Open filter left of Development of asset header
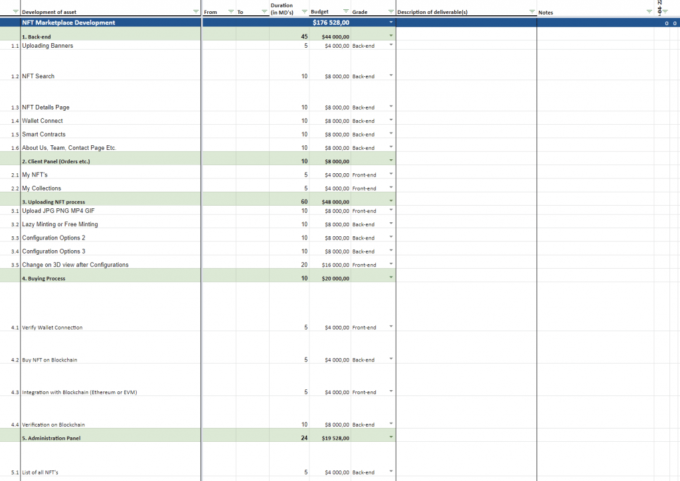The image size is (680, 481). pos(16,12)
